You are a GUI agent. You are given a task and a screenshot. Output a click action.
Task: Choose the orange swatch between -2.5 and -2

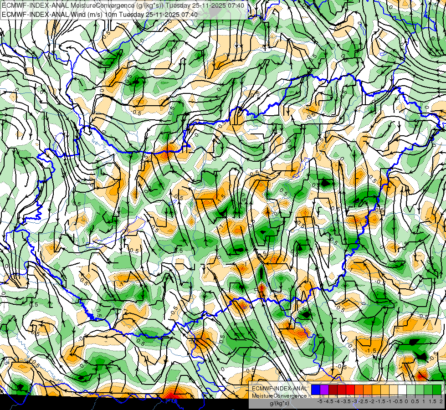pyautogui.click(x=368, y=389)
